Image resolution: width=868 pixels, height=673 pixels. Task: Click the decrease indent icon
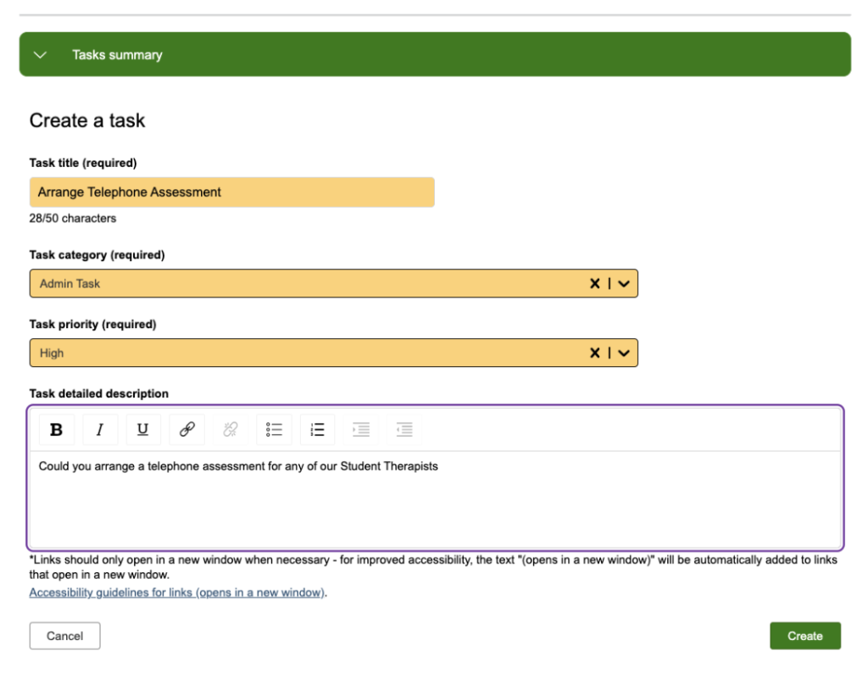coord(404,430)
